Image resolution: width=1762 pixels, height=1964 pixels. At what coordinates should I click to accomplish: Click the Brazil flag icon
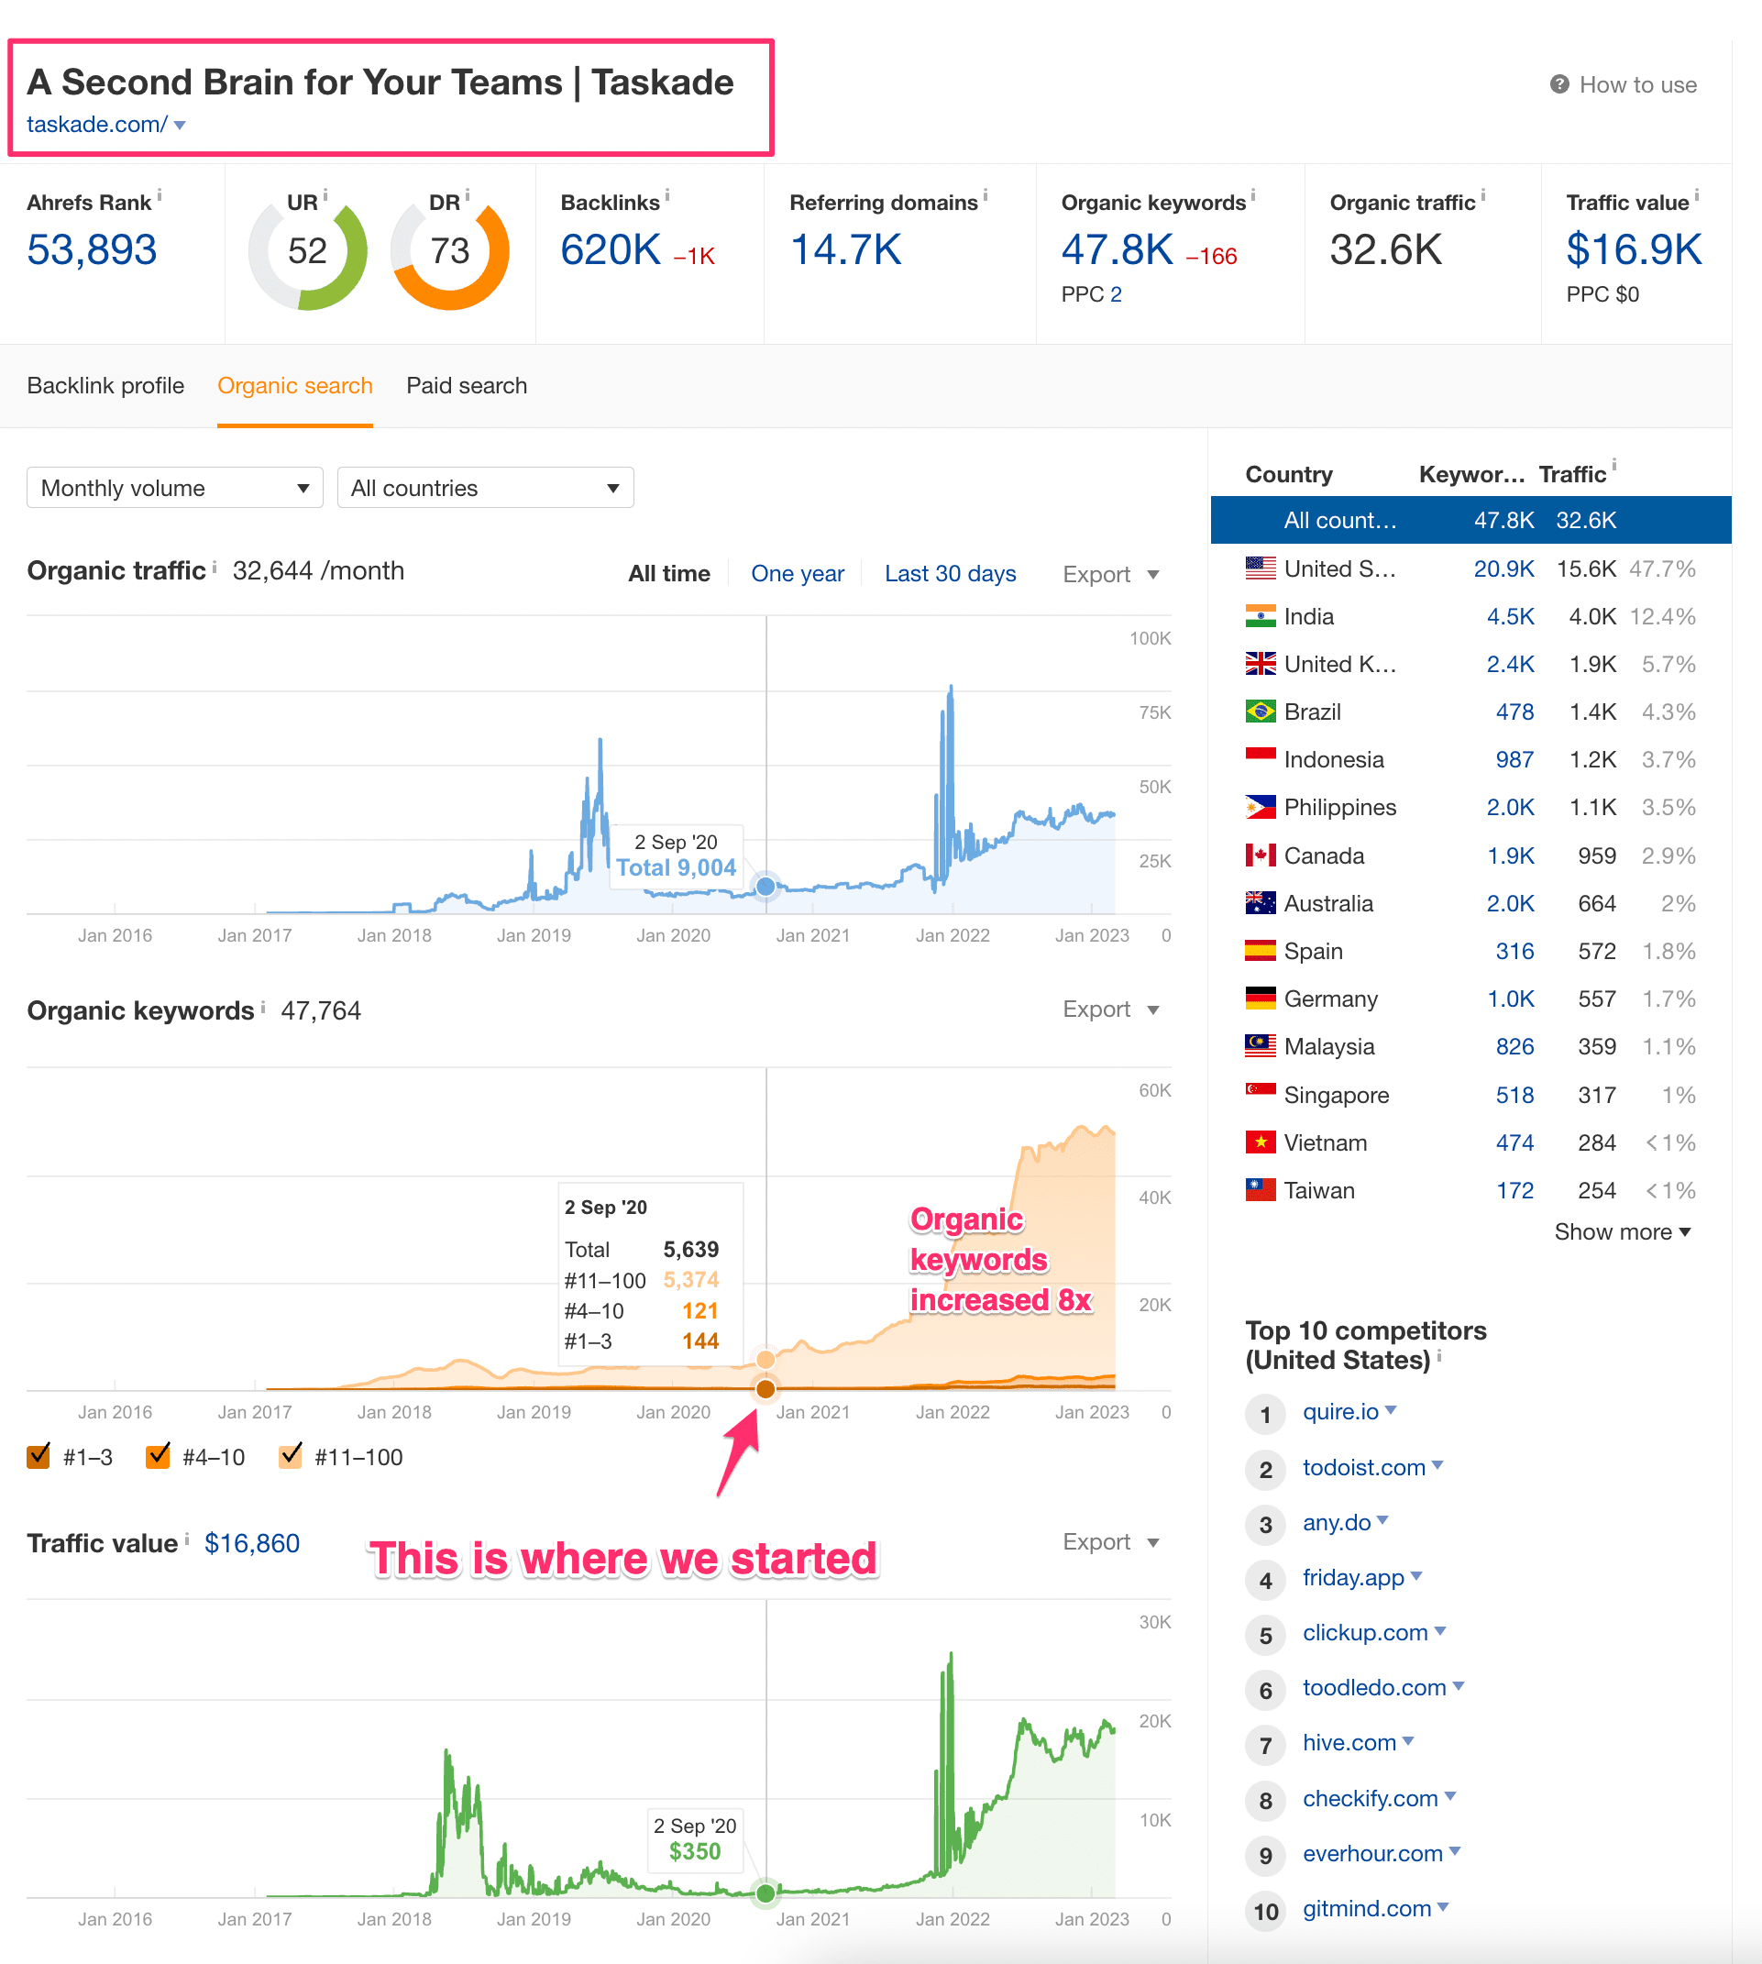(1260, 712)
